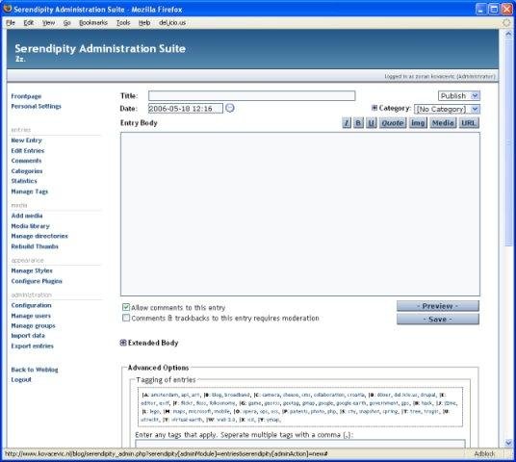This screenshot has width=516, height=462.
Task: Open the Tools menu
Action: click(123, 23)
